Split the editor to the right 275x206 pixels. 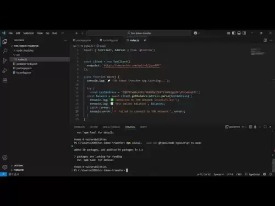tap(265, 40)
